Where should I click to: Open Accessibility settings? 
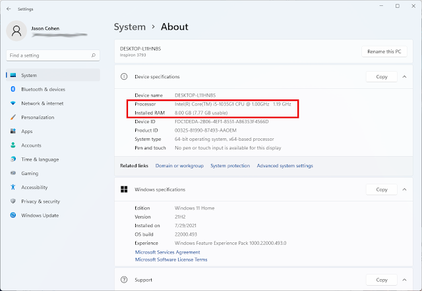(x=53, y=187)
